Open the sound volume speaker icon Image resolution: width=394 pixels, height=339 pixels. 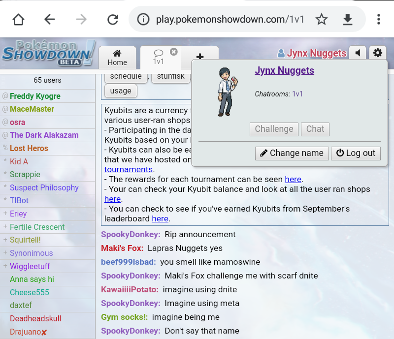pos(358,53)
